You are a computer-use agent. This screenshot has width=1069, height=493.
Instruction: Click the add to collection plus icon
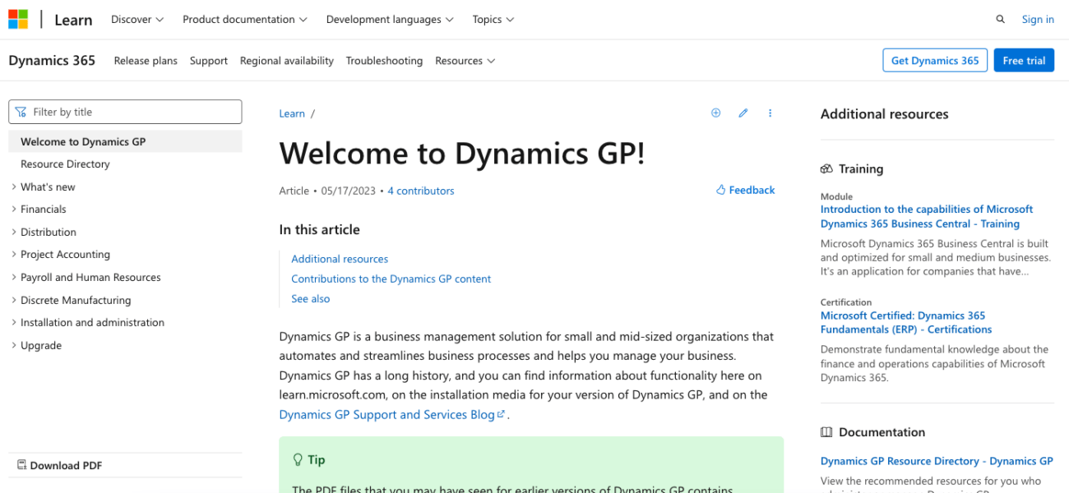click(715, 113)
